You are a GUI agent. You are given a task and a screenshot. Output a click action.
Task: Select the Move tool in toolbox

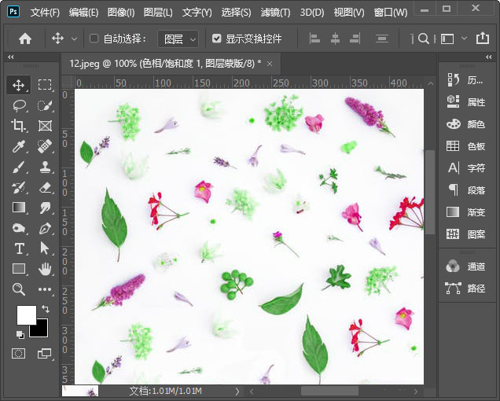click(x=19, y=85)
